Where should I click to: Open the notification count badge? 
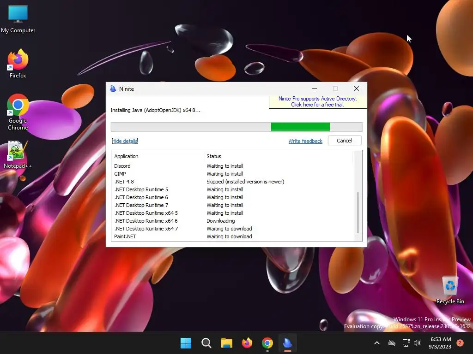(x=460, y=343)
